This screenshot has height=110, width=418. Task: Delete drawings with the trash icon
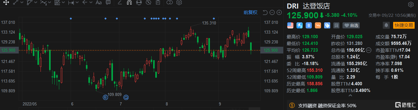pos(158,3)
